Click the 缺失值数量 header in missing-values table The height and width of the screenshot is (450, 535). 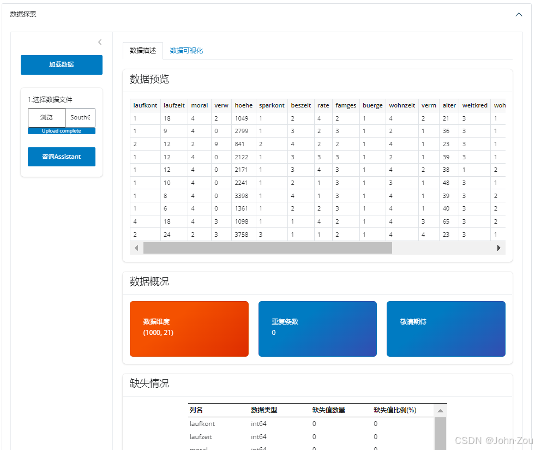click(328, 410)
